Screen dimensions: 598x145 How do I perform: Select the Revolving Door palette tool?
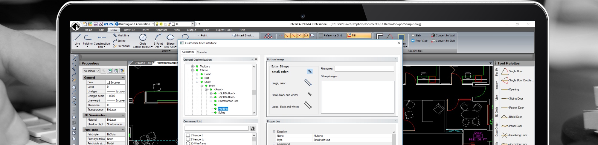514,135
